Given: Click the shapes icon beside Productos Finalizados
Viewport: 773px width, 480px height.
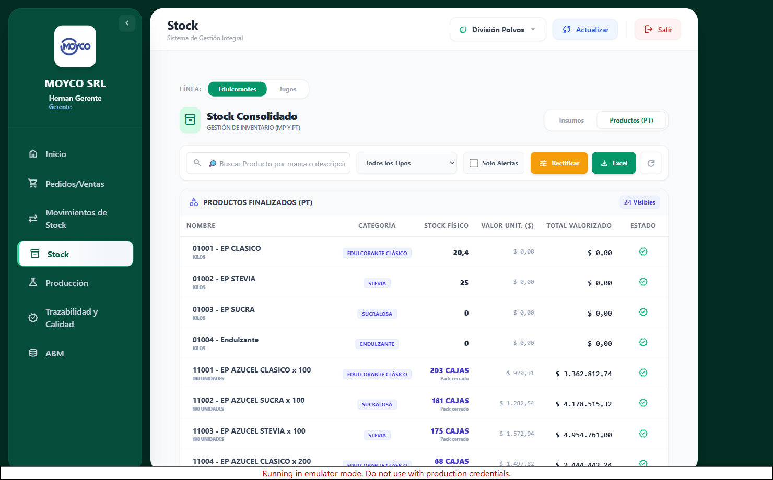Looking at the screenshot, I should pos(194,202).
